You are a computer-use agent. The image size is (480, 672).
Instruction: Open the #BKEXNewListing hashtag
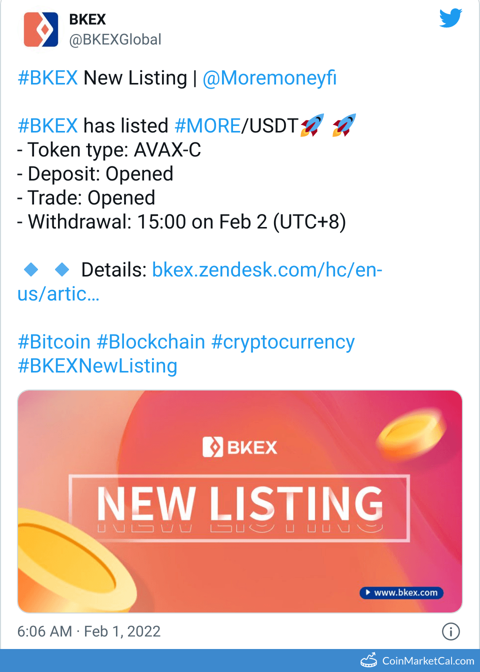click(97, 366)
